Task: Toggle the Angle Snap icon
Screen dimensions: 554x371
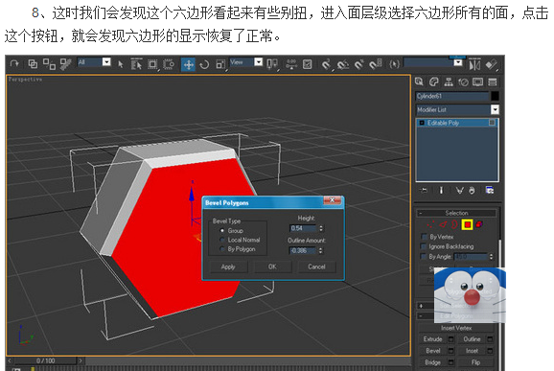Action: click(x=343, y=64)
